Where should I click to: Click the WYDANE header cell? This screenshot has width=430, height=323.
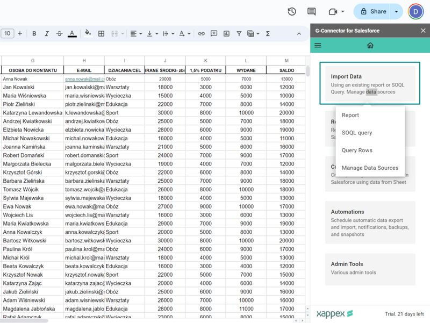tap(246, 70)
